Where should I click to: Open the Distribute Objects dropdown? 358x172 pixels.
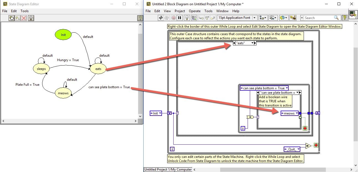coord(273,18)
